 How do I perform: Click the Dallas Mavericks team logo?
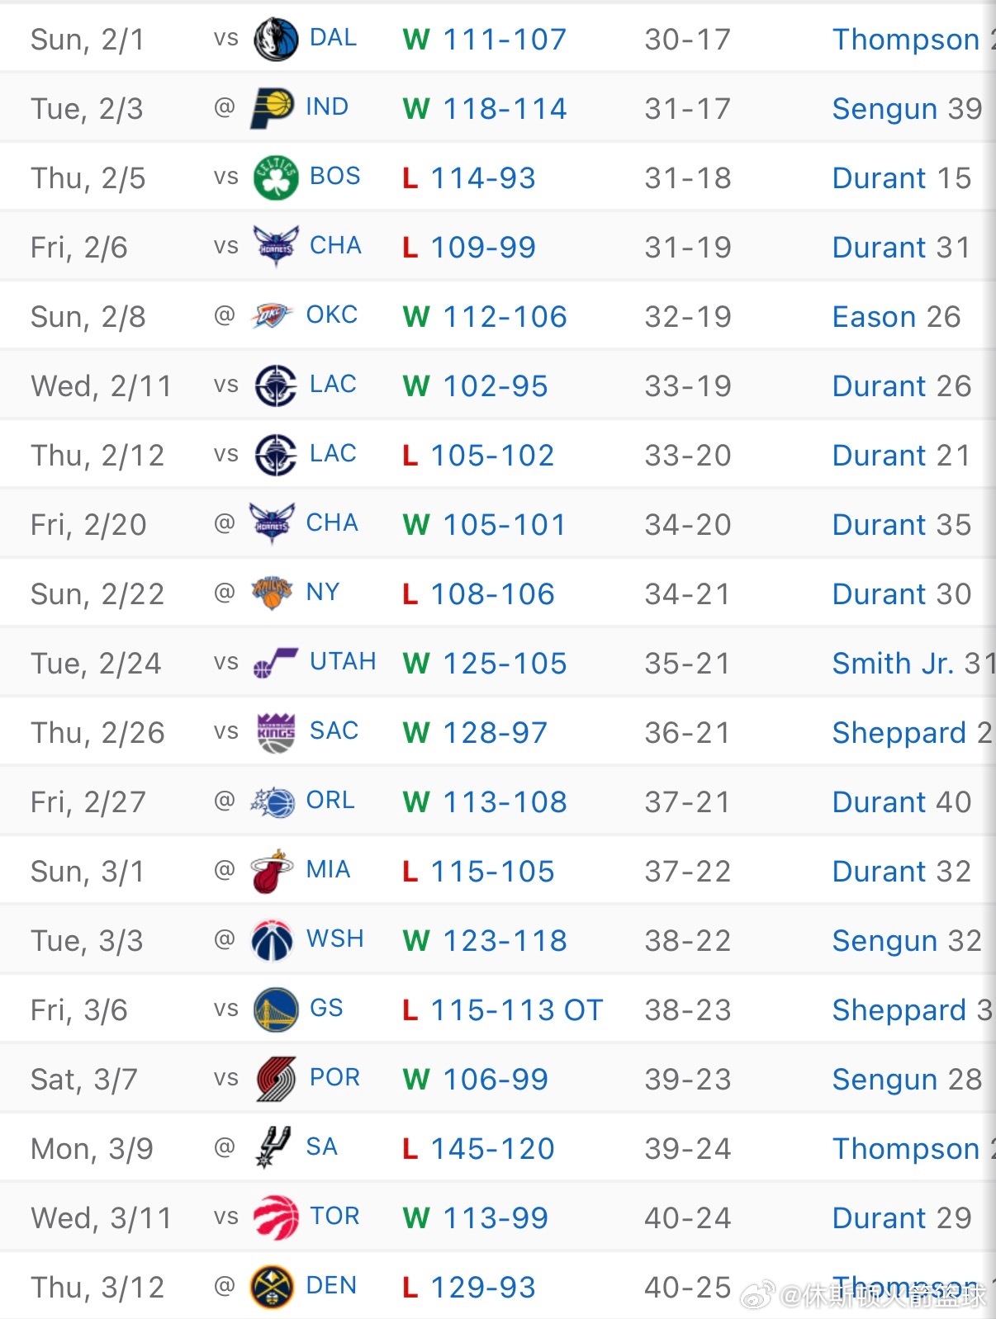point(276,39)
